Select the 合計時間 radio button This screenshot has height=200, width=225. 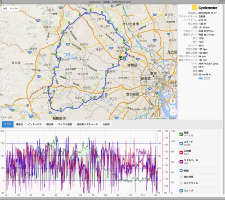click(x=181, y=177)
